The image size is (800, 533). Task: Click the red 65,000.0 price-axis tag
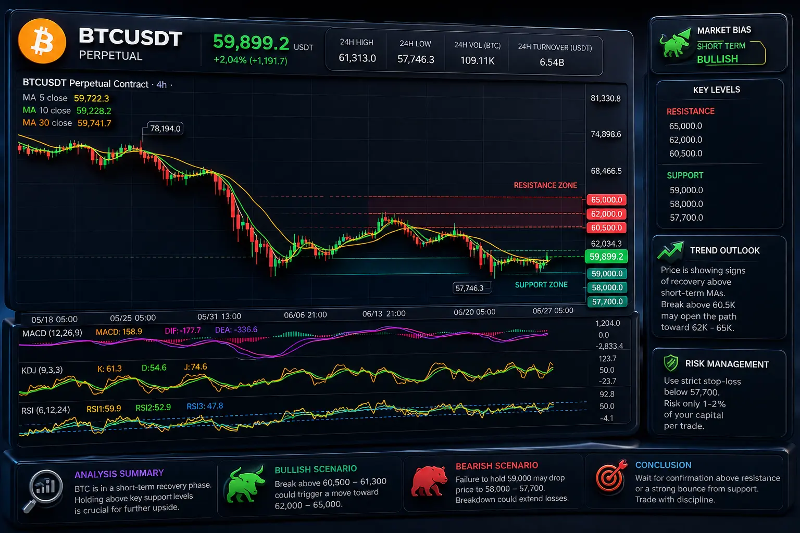[607, 200]
